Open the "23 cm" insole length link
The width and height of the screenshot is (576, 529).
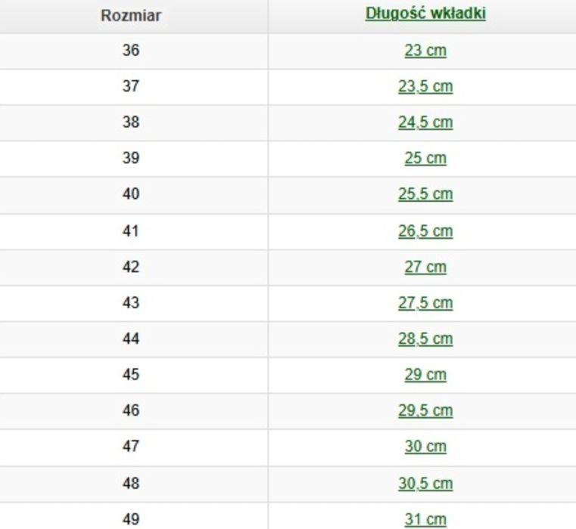click(425, 51)
